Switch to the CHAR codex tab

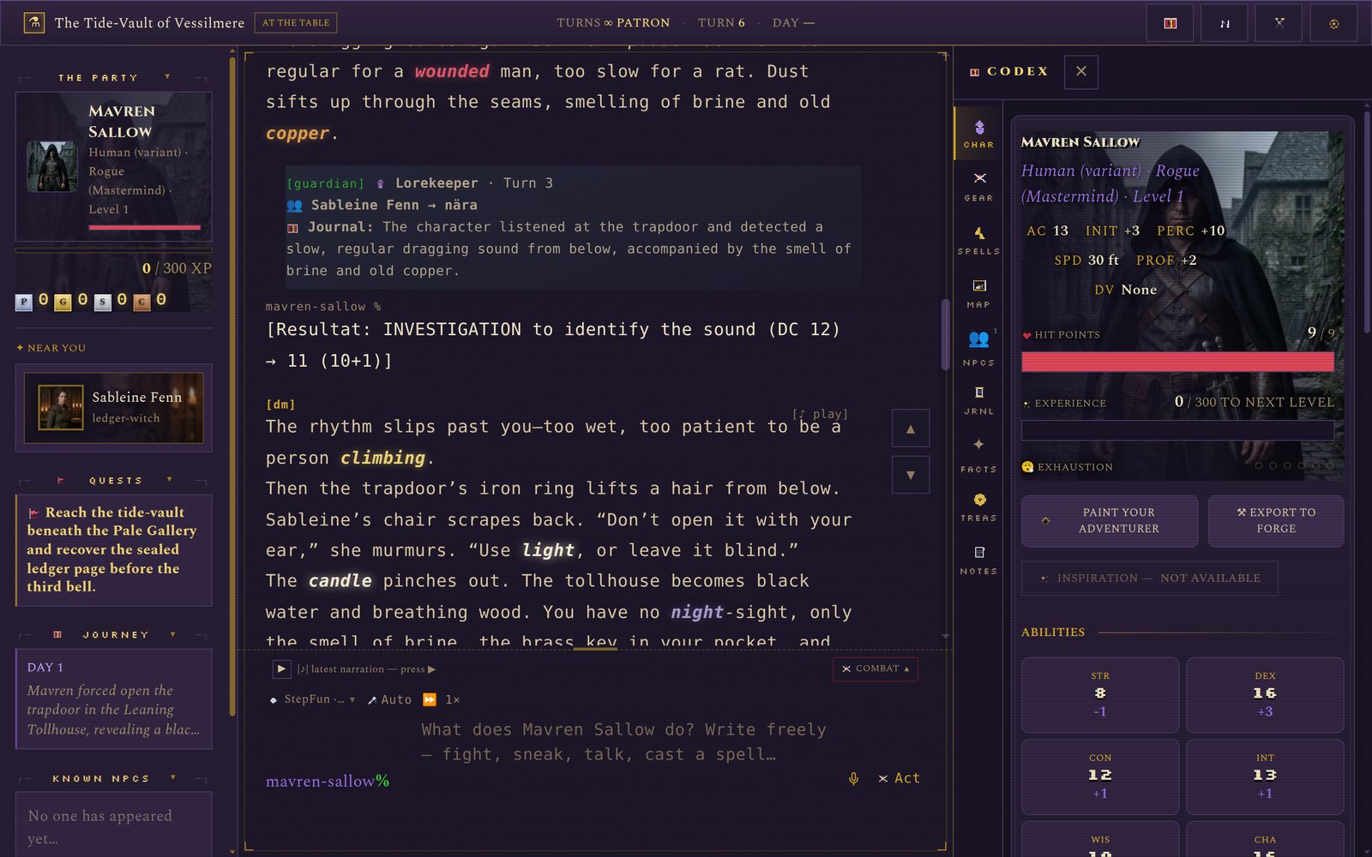(x=978, y=135)
